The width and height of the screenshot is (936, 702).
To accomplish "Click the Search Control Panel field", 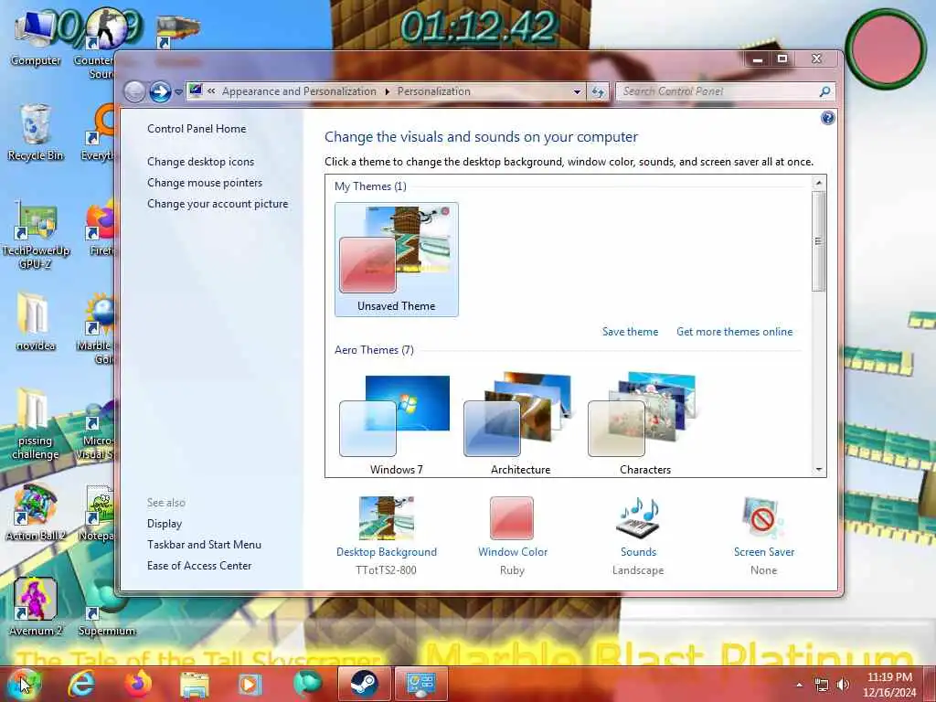I will (x=718, y=91).
